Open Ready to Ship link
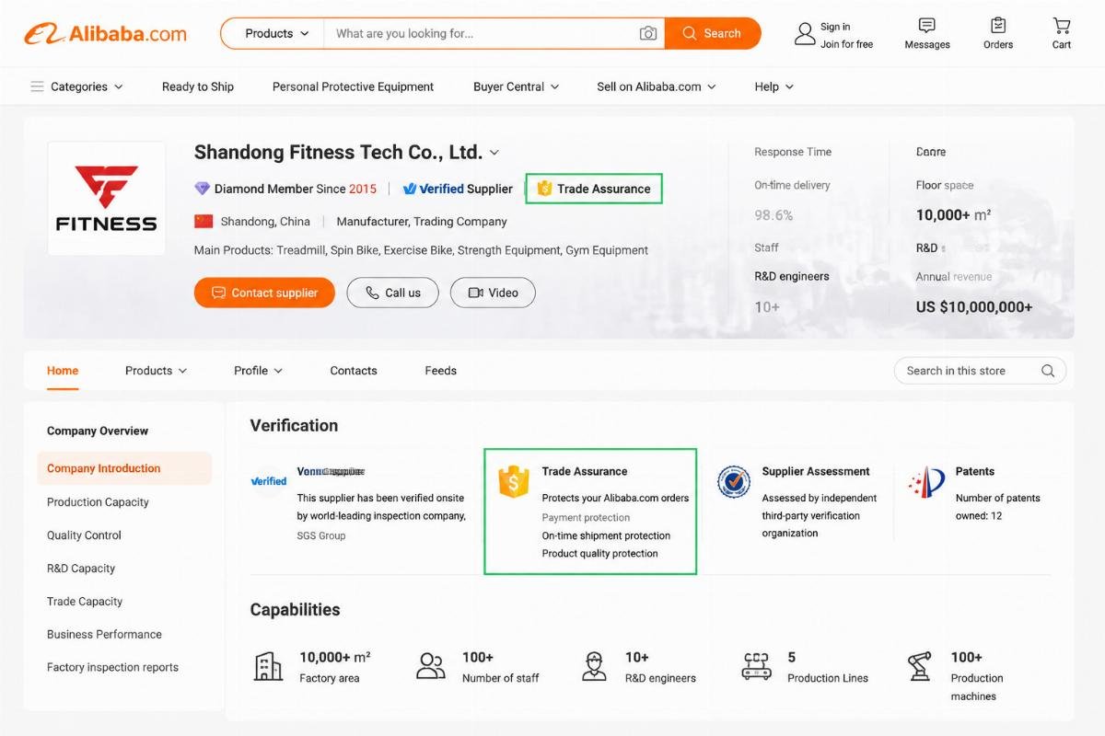 [198, 86]
